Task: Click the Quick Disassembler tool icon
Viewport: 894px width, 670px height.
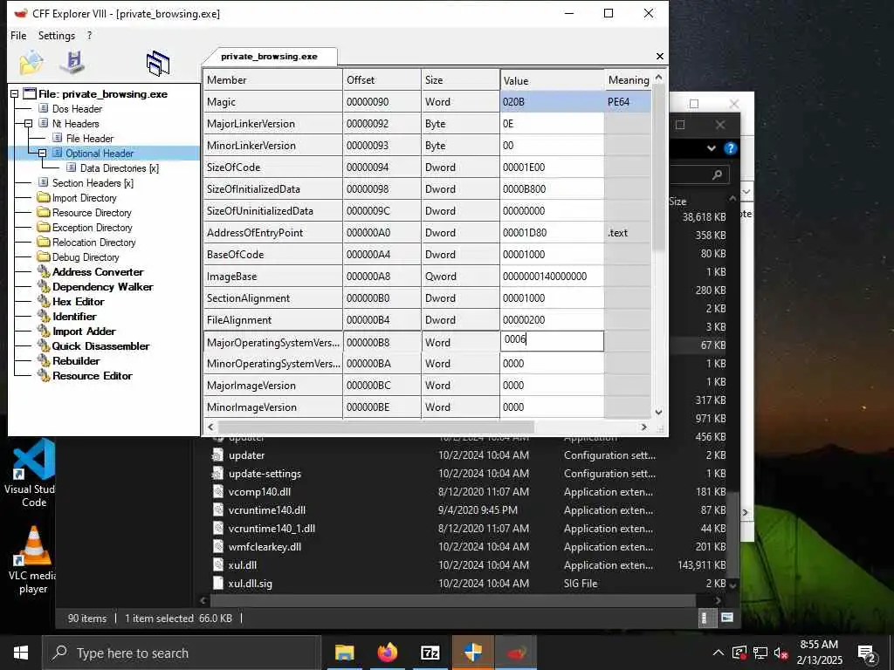Action: pyautogui.click(x=44, y=345)
